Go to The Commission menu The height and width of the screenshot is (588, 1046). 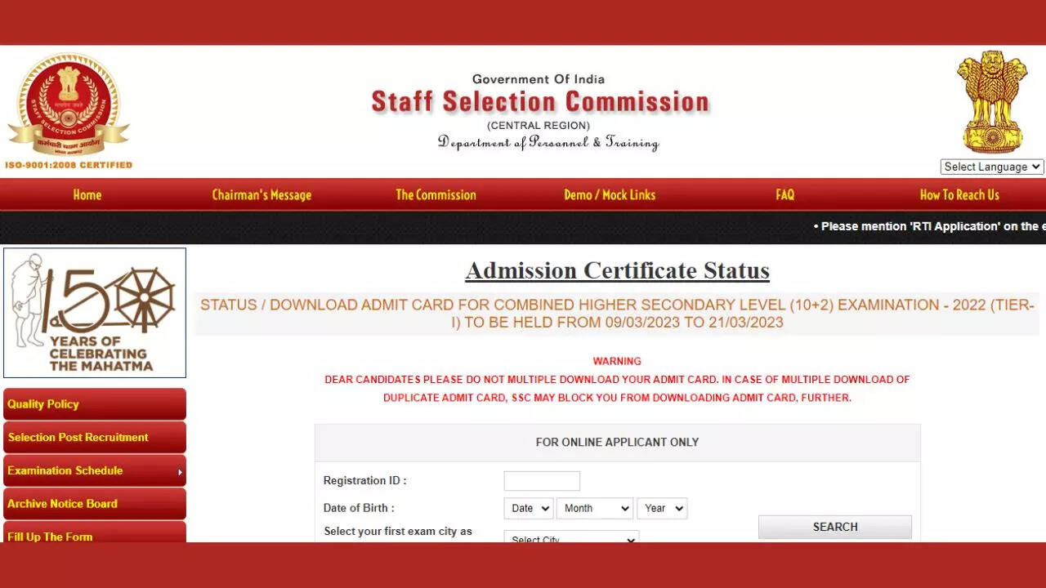click(x=436, y=195)
